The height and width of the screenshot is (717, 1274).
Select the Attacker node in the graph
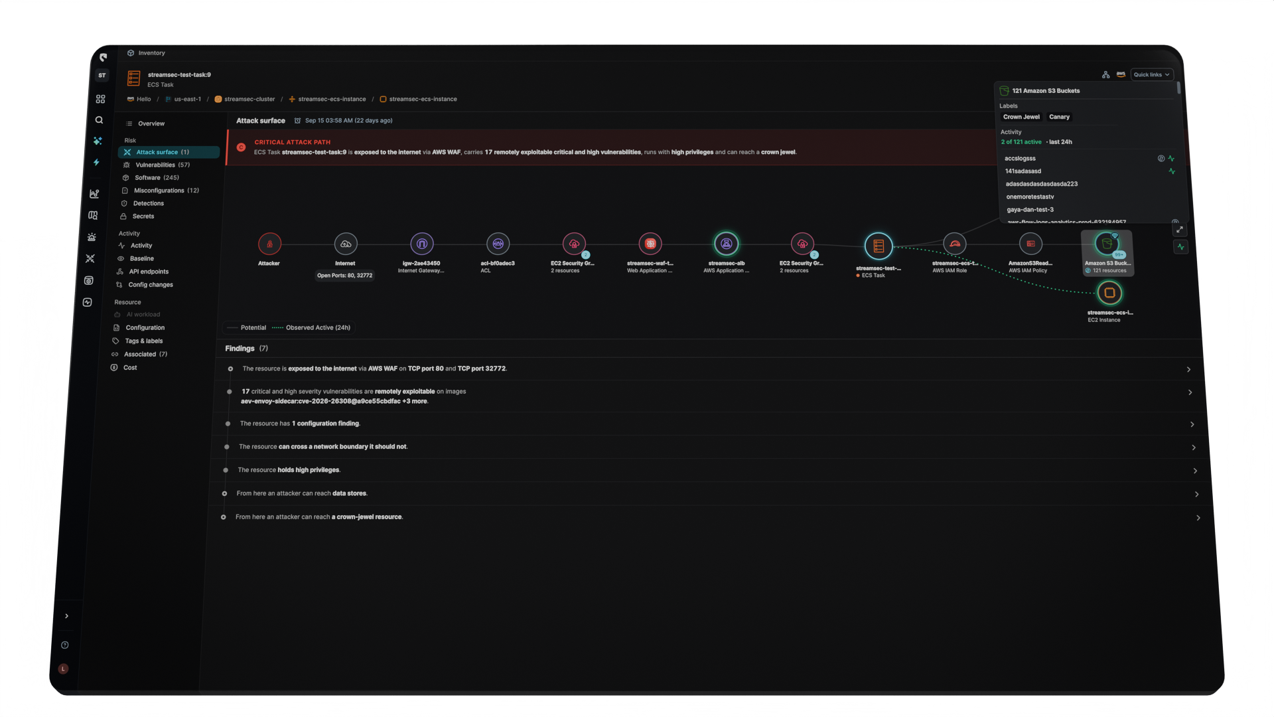click(269, 244)
